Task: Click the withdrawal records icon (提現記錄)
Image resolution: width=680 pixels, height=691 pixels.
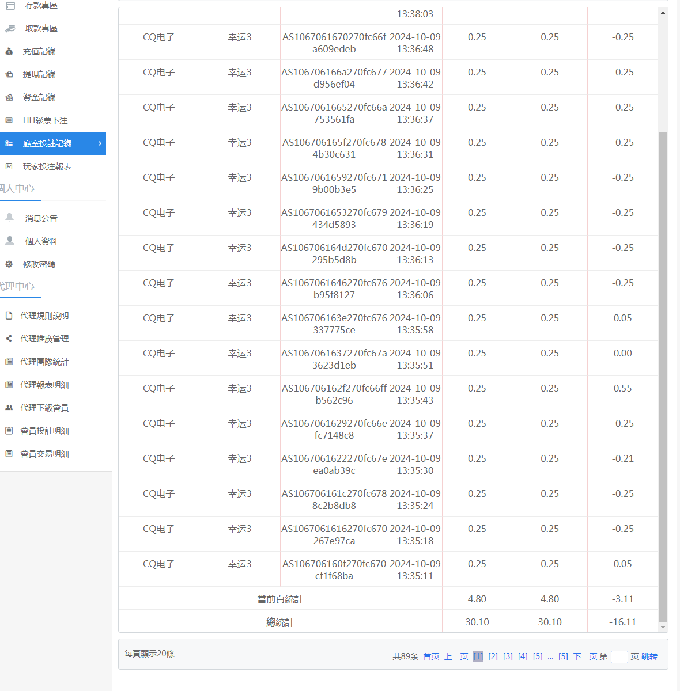Action: point(9,74)
